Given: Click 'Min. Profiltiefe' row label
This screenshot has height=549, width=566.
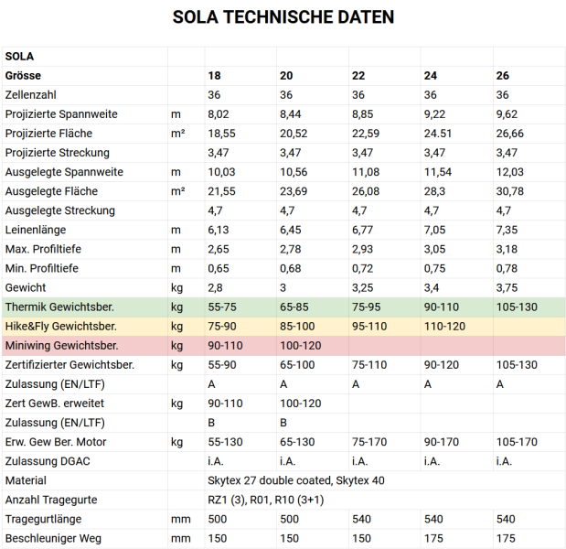Looking at the screenshot, I should tap(41, 268).
